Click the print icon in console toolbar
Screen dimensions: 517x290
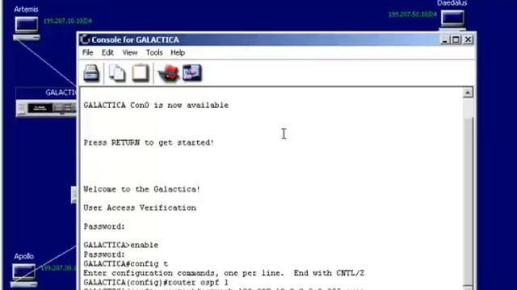(91, 72)
